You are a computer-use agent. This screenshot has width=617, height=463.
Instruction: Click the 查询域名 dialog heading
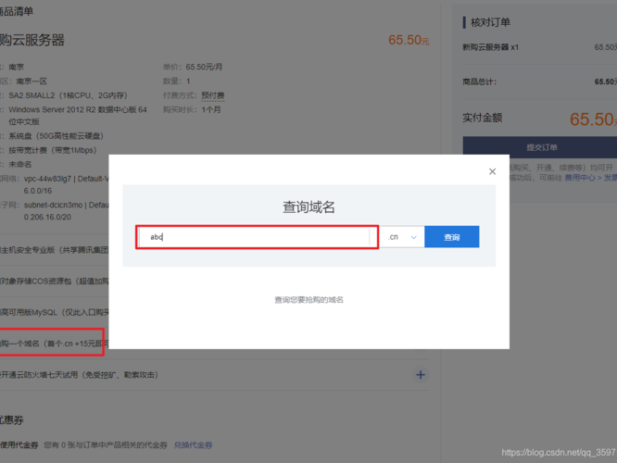(308, 206)
